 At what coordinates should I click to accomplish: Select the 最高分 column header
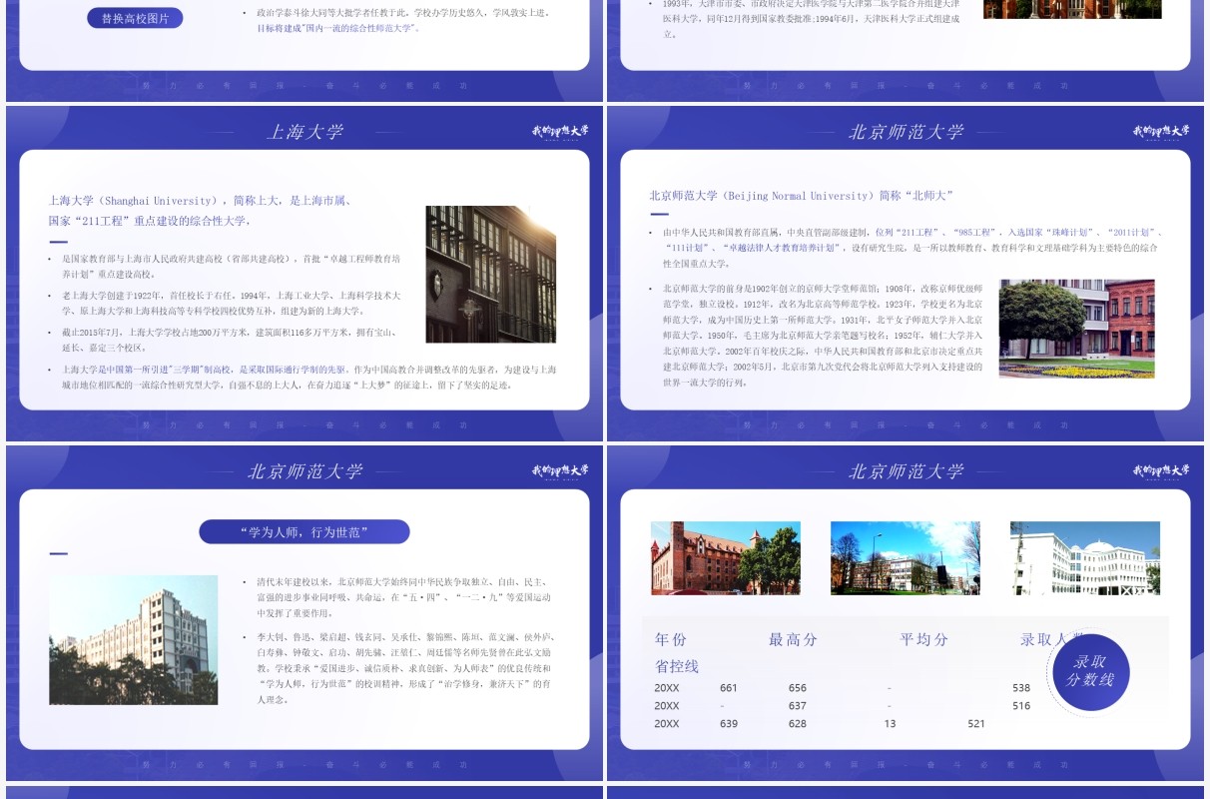click(x=793, y=639)
